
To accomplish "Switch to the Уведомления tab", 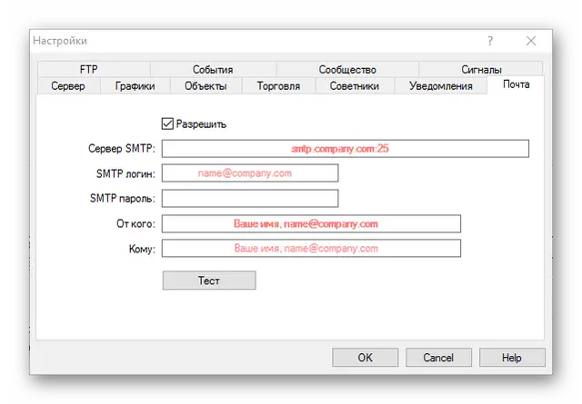I will (x=440, y=86).
